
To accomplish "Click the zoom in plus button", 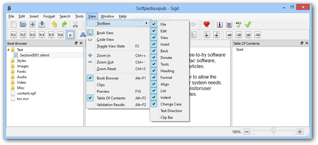I will (300, 132).
